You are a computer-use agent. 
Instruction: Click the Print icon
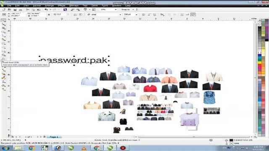pyautogui.click(x=21, y=10)
